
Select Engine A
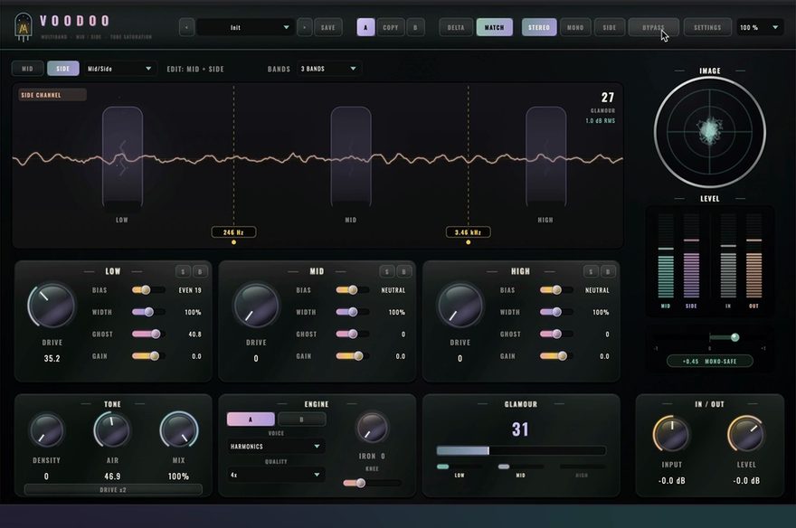click(x=251, y=420)
